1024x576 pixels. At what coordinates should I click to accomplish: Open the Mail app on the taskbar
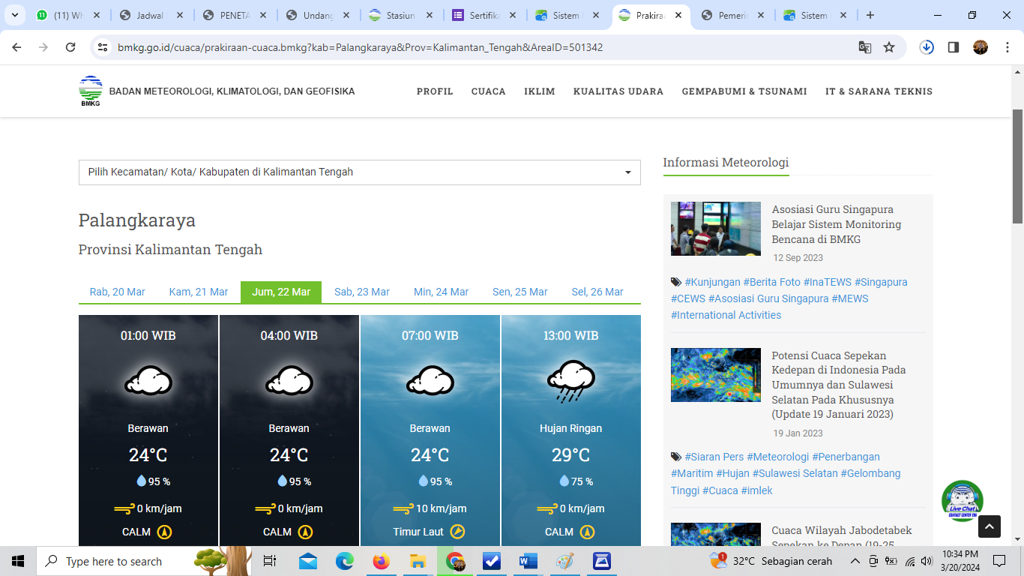308,561
